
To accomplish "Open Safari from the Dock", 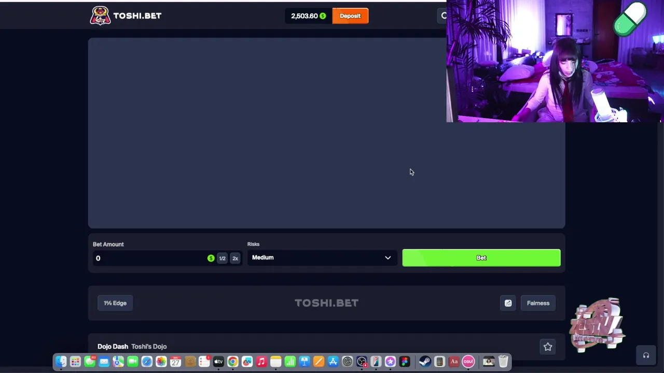I will pos(147,361).
